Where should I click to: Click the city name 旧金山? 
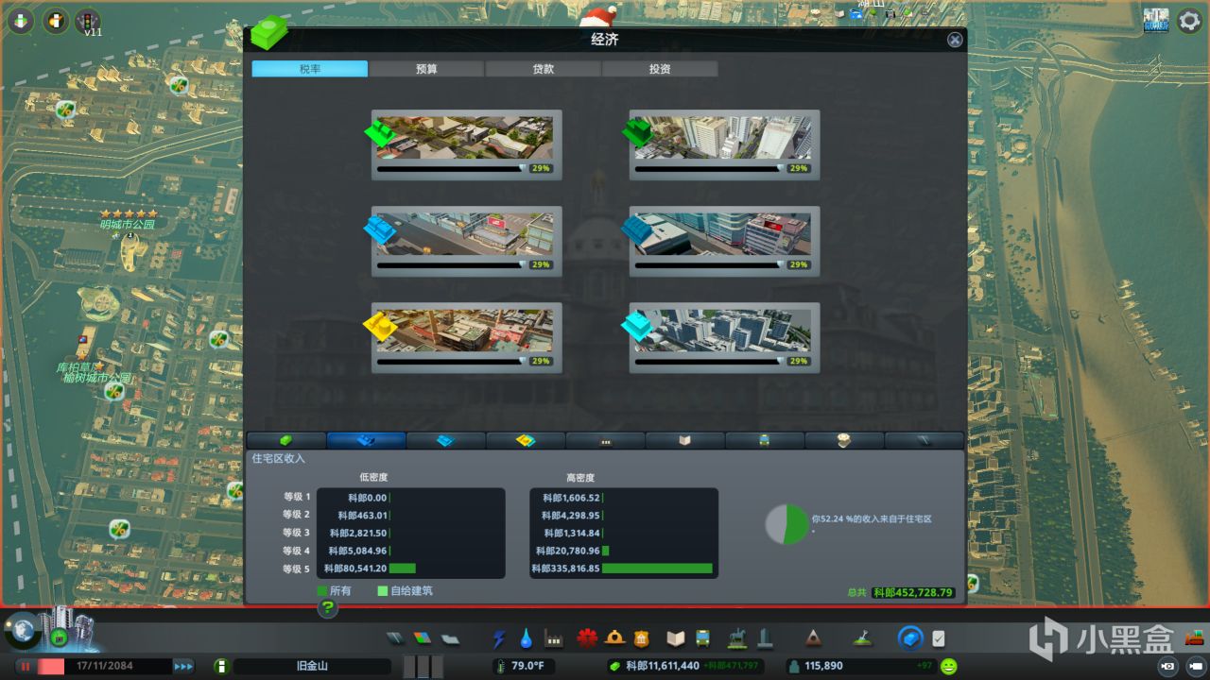311,666
